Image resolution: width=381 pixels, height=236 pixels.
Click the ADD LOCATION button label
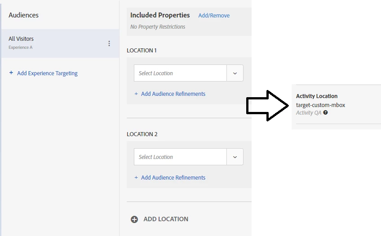(166, 219)
